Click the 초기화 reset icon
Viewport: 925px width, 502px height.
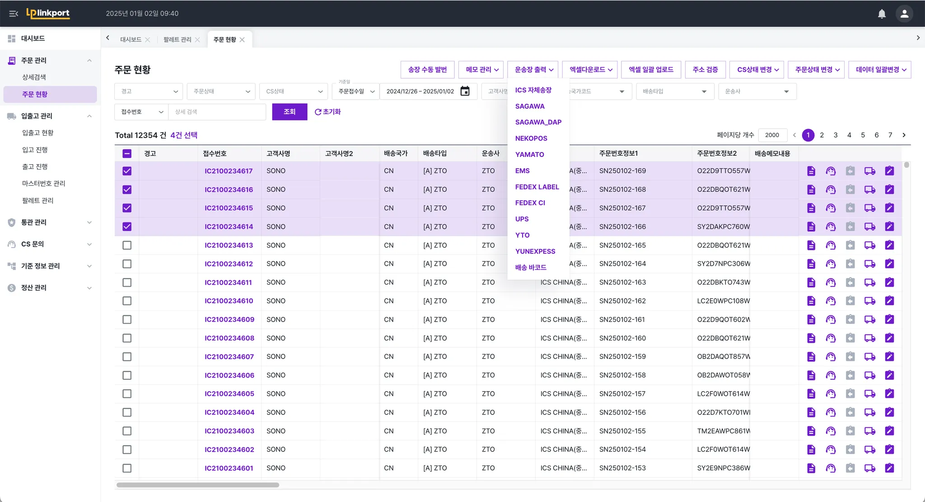coord(318,112)
